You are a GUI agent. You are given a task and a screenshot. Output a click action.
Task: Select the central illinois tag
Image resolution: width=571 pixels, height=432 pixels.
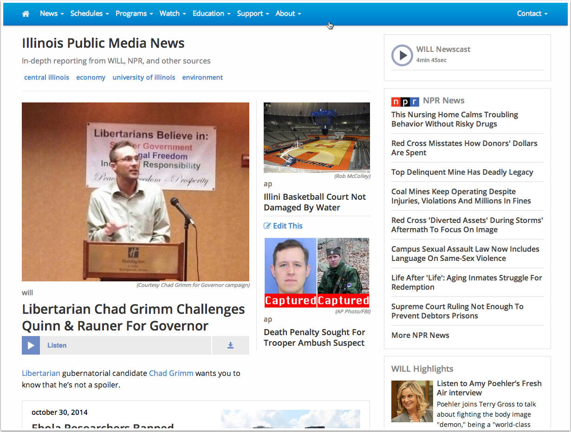click(46, 77)
